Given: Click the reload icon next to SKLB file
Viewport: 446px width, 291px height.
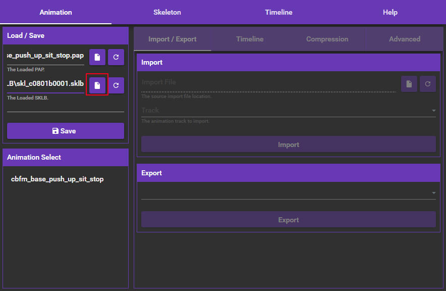Looking at the screenshot, I should coord(116,85).
